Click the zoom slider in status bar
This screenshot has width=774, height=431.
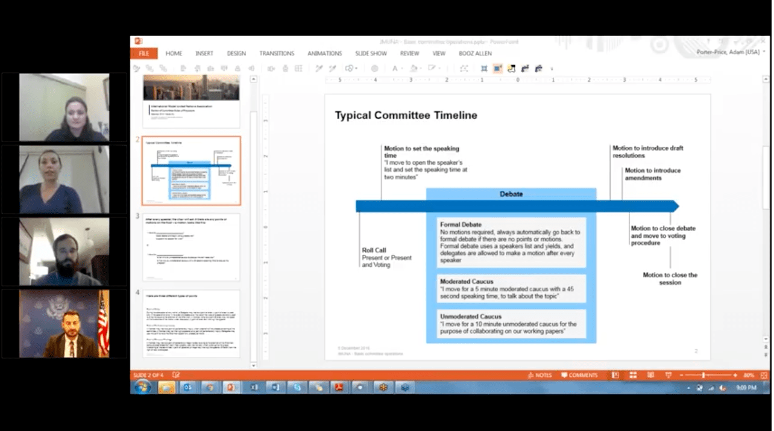tap(703, 375)
